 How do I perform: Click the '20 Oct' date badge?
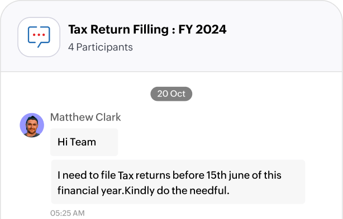coord(171,94)
